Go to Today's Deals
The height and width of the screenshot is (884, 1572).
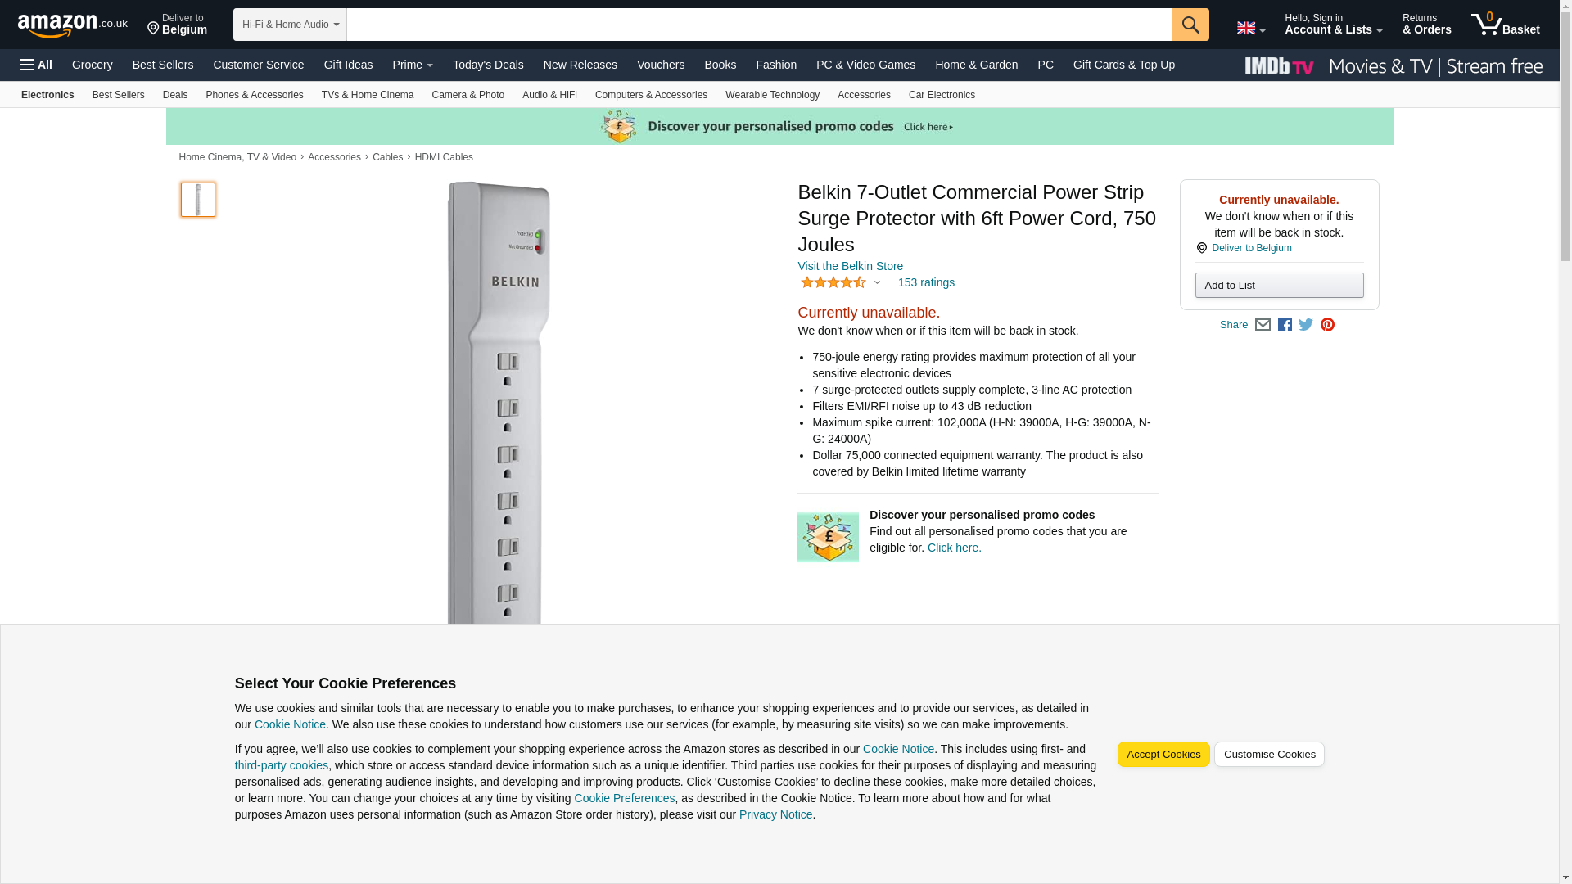(x=488, y=65)
